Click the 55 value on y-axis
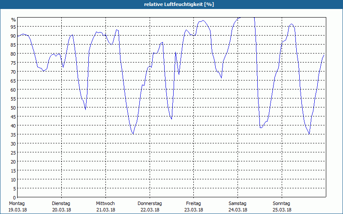The width and height of the screenshot is (343, 214). (x=13, y=99)
